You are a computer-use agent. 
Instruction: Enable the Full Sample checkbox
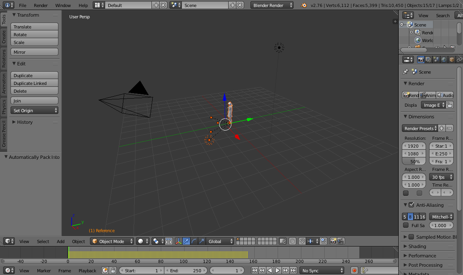406,226
